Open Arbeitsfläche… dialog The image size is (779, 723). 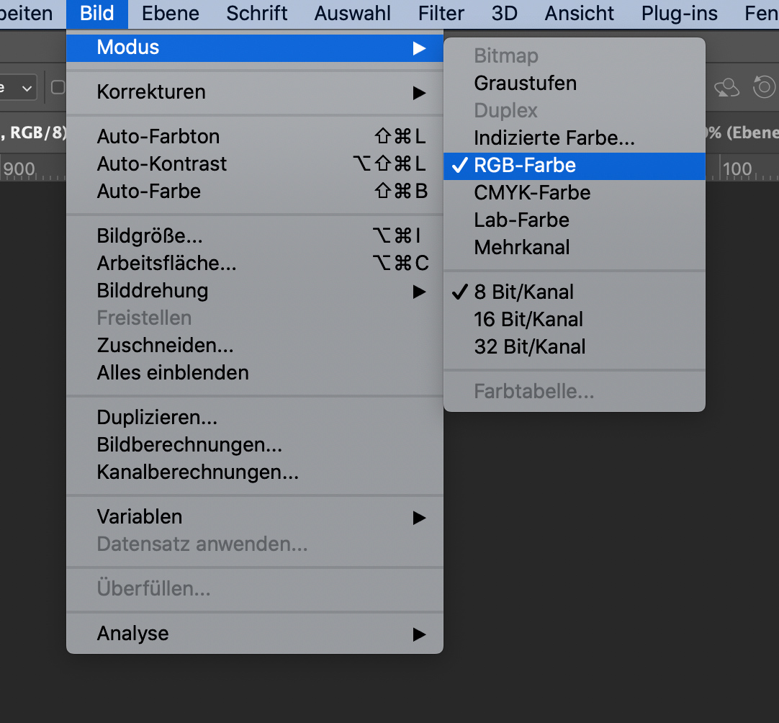(166, 264)
